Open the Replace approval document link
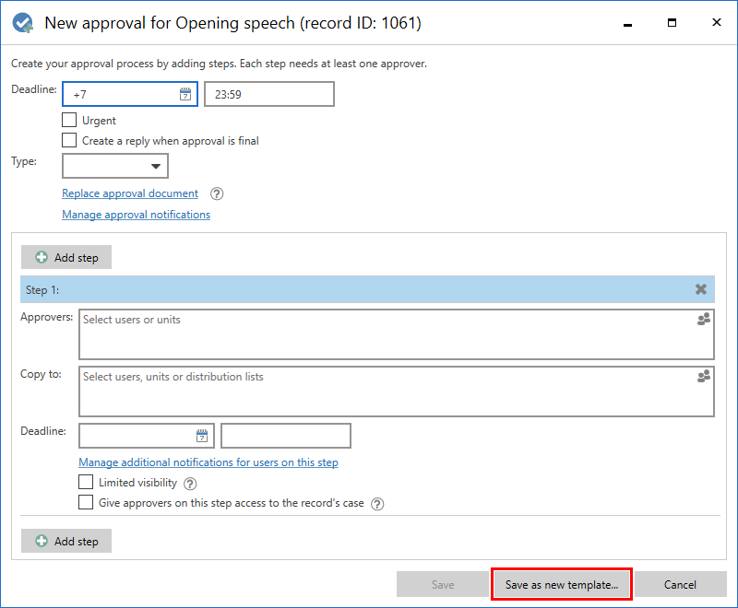The image size is (738, 608). [130, 193]
